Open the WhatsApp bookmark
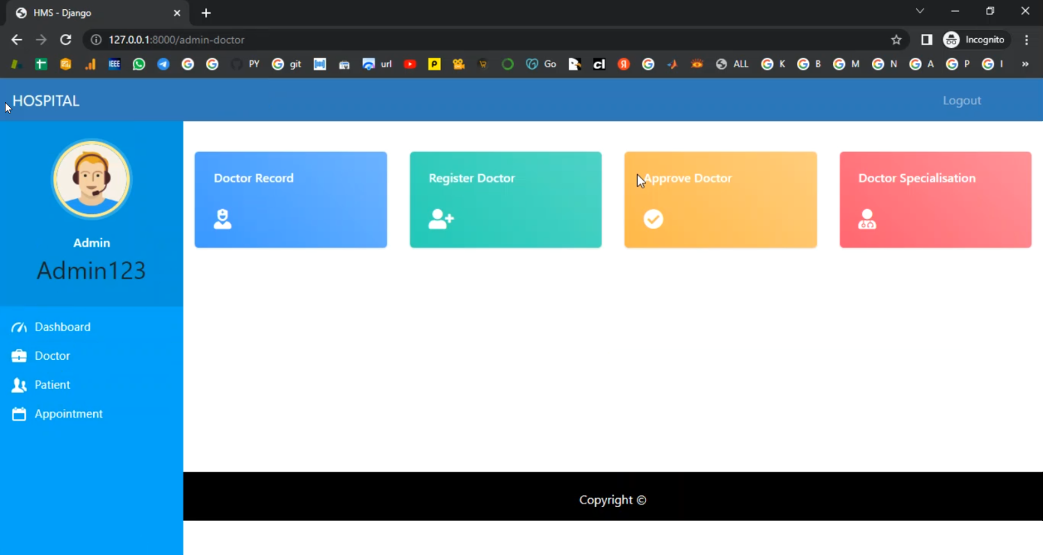The image size is (1043, 555). (x=139, y=64)
